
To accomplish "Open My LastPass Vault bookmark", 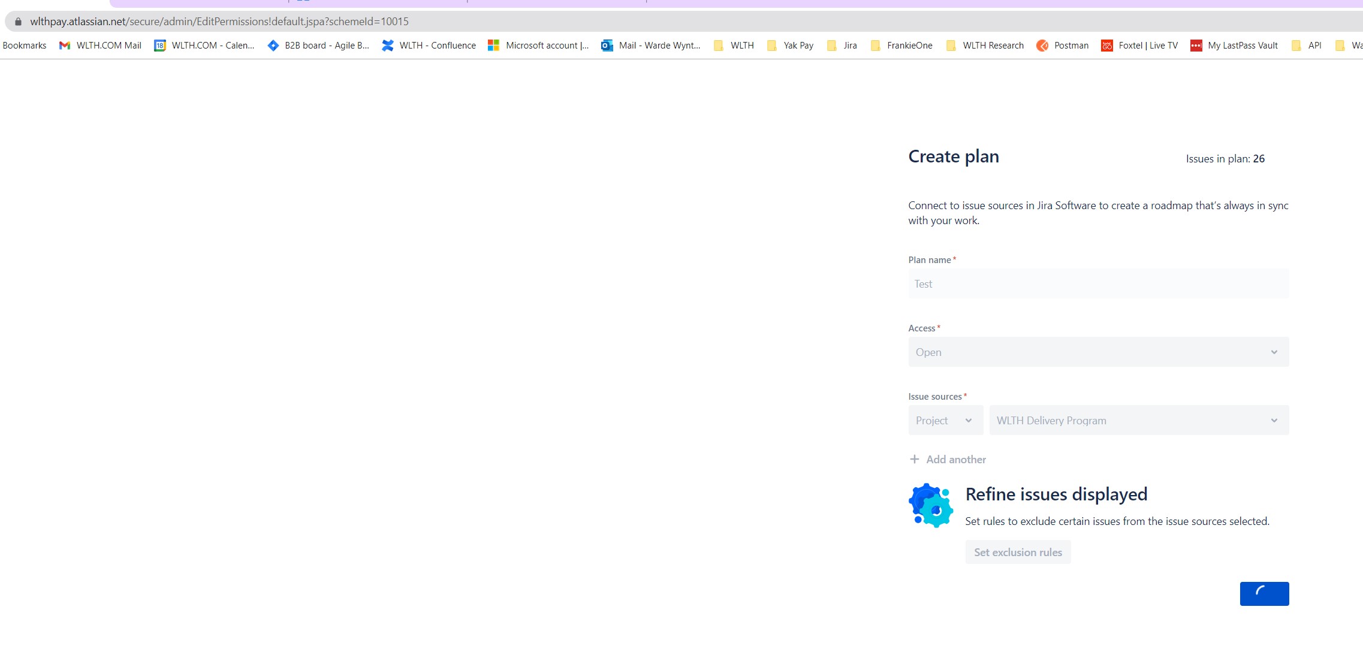I will point(1234,46).
